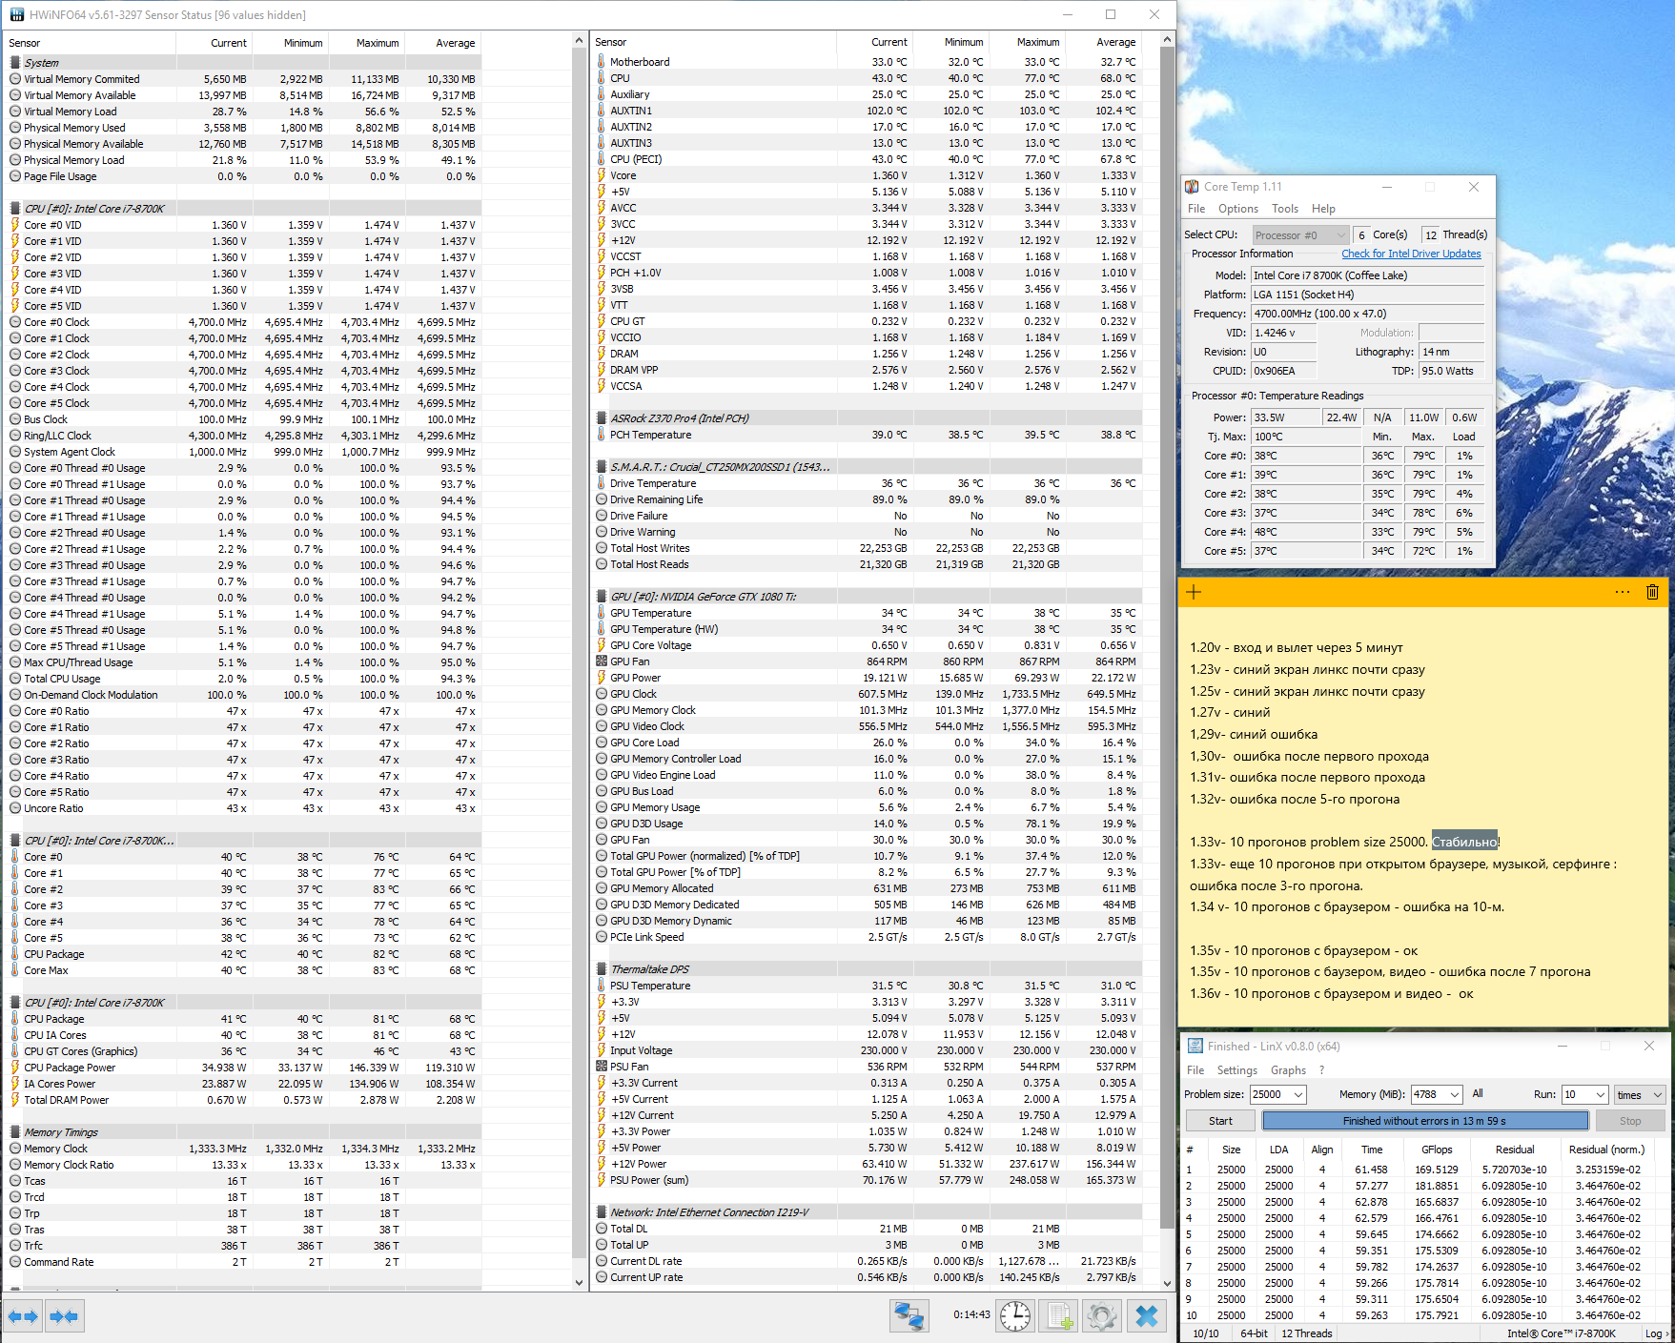The width and height of the screenshot is (1675, 1343).
Task: Click the S.M.A.R.T. Crucial group icon
Action: click(x=602, y=467)
